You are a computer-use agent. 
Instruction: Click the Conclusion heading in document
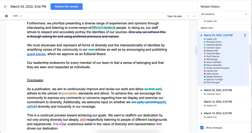35,80
